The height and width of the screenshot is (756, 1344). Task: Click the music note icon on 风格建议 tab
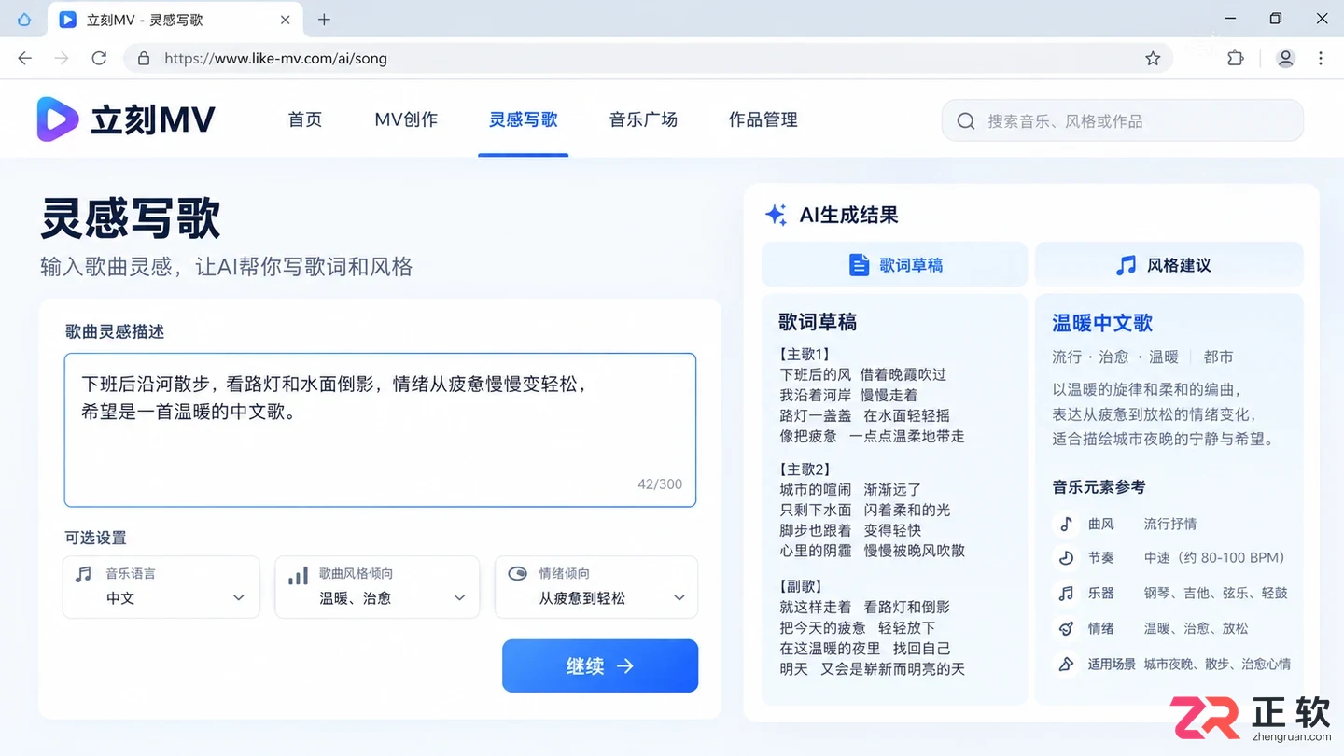pyautogui.click(x=1127, y=265)
